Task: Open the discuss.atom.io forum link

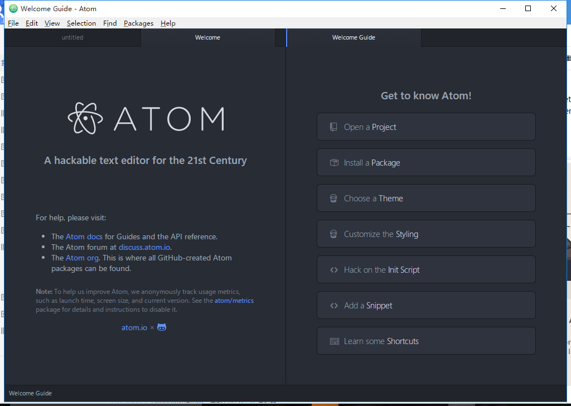Action: [x=144, y=247]
